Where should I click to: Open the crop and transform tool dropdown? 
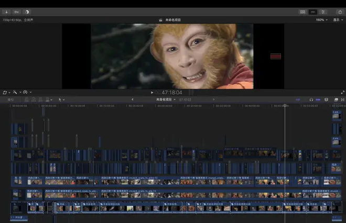tap(6, 92)
